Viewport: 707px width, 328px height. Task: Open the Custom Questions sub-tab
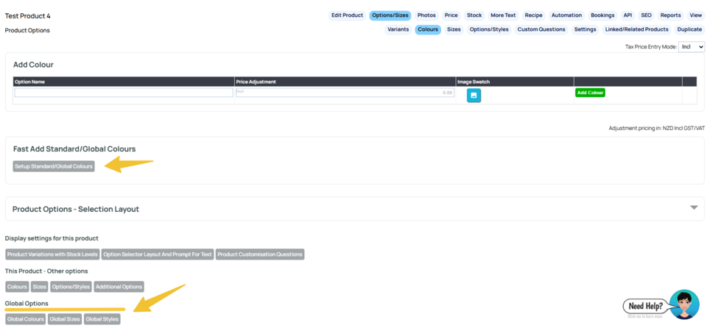[x=541, y=29]
